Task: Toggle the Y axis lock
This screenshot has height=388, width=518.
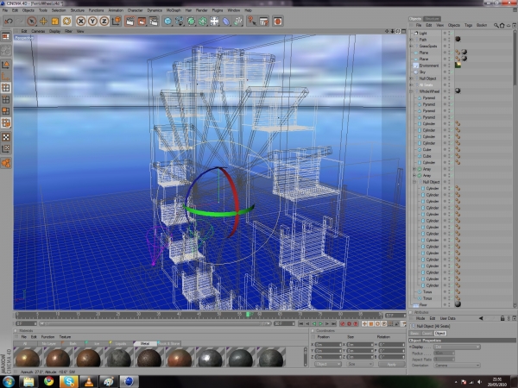Action: [x=92, y=22]
